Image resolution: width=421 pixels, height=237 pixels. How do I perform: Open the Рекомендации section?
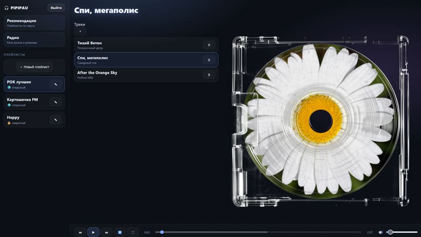[35, 23]
